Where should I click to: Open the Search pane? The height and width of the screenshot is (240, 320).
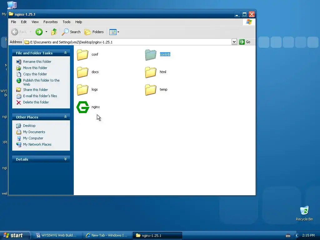[x=71, y=32]
